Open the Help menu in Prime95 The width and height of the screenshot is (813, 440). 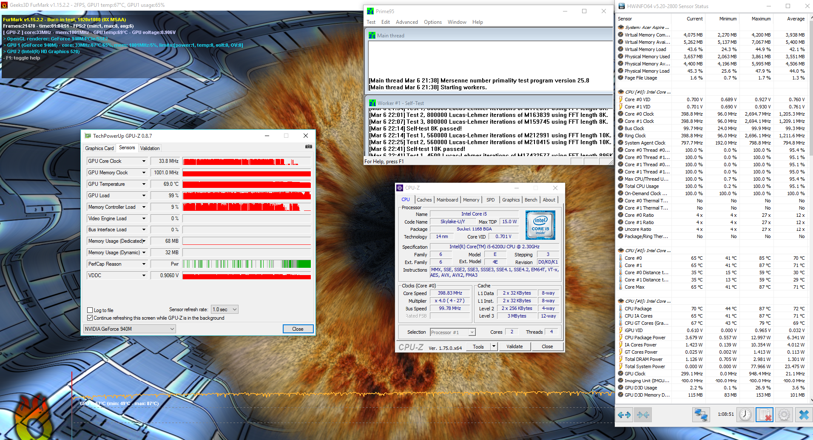[478, 22]
